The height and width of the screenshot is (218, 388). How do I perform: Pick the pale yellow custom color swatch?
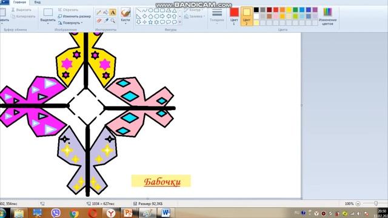pos(256,23)
